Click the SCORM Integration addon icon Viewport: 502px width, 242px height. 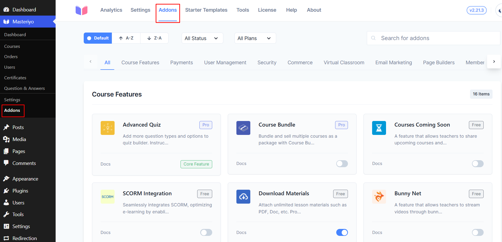108,197
